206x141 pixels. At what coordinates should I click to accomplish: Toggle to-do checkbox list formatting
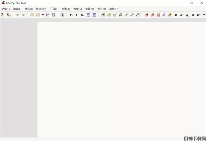(83, 15)
